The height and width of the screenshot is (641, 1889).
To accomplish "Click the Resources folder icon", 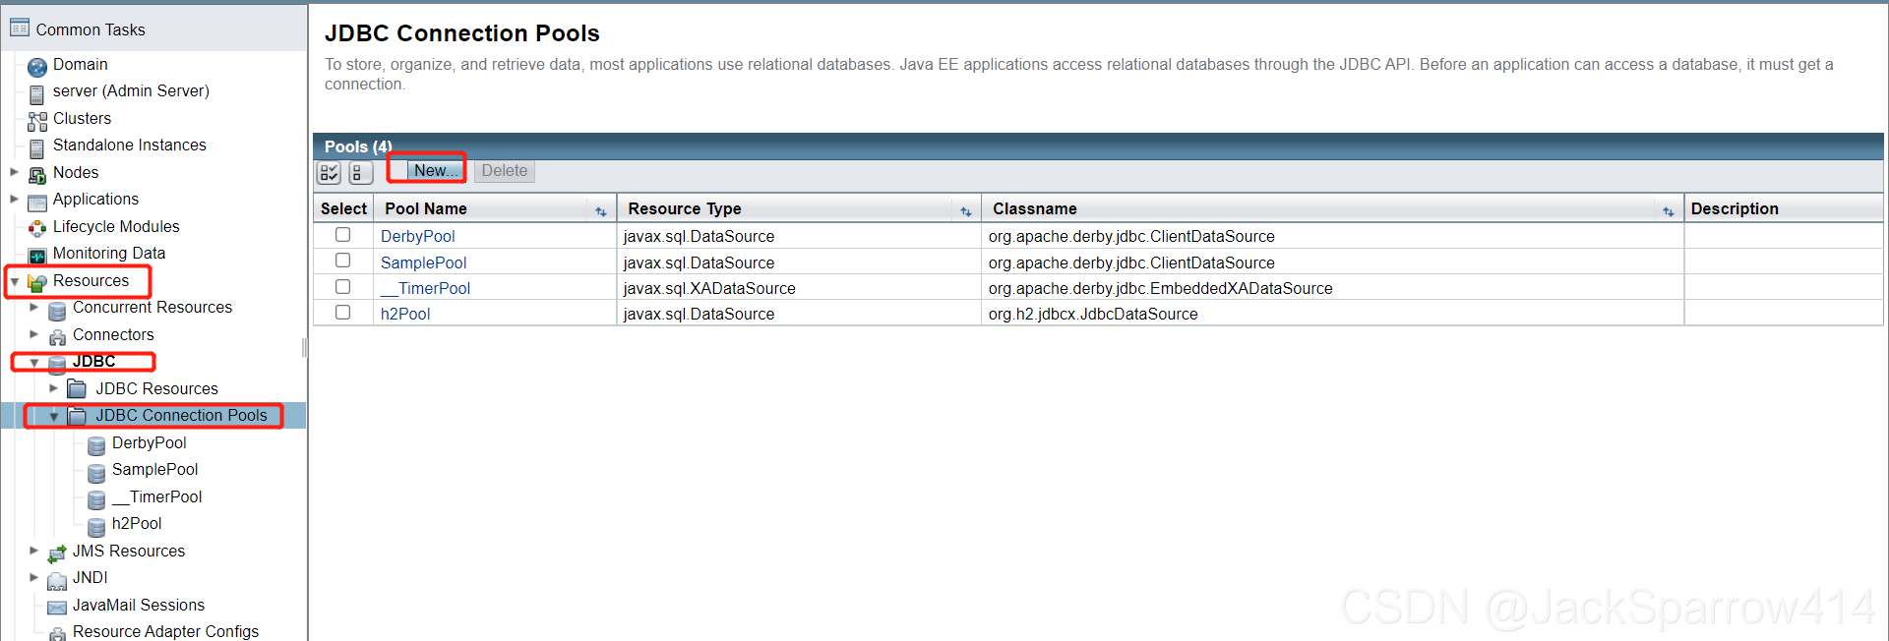I will tap(37, 283).
